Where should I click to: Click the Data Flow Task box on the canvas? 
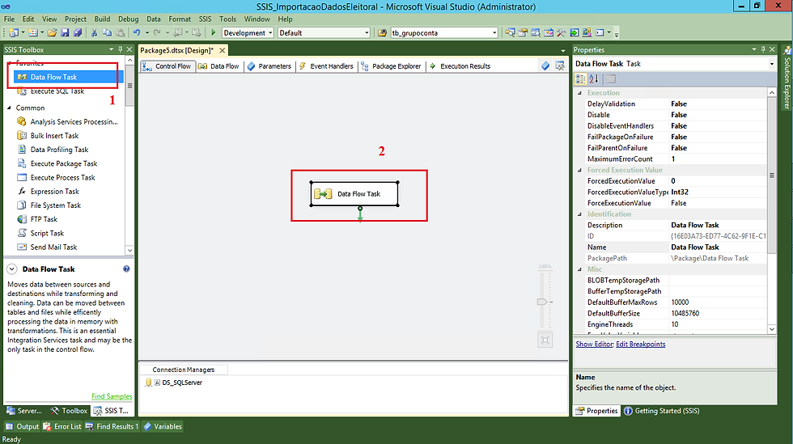[354, 193]
